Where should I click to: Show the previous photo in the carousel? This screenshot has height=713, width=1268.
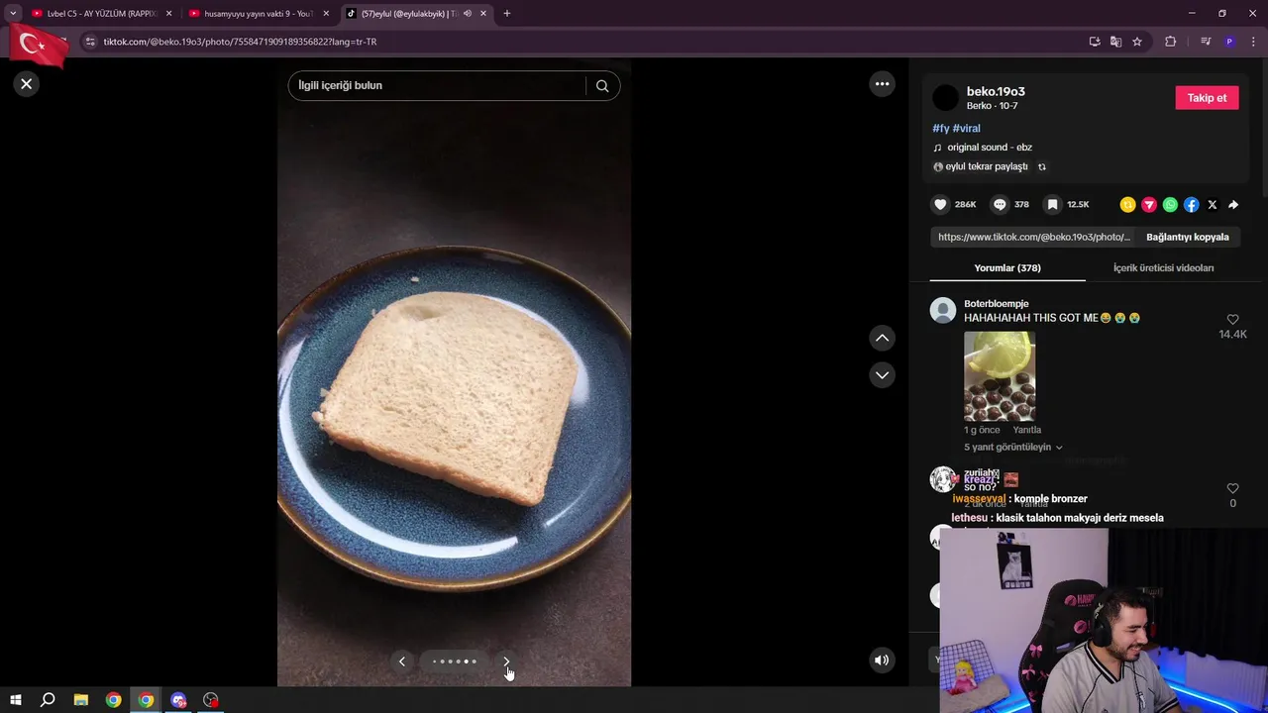(x=401, y=661)
